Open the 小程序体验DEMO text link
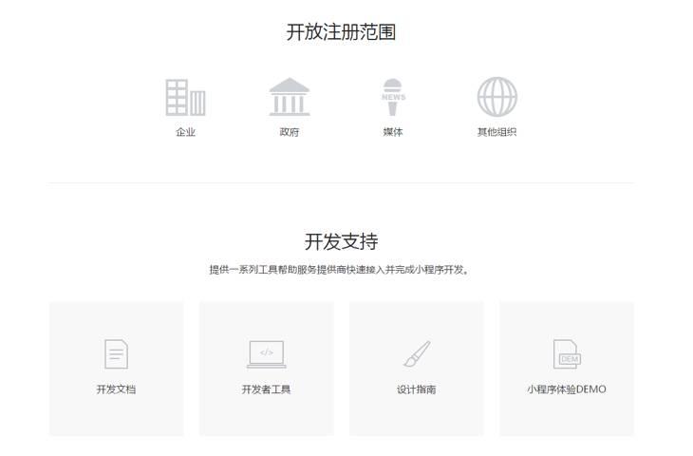 coord(567,389)
